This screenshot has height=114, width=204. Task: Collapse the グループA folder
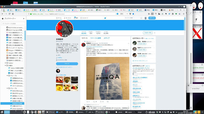click(7, 76)
